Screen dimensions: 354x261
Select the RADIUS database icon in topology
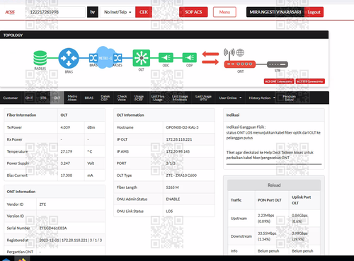click(x=40, y=58)
